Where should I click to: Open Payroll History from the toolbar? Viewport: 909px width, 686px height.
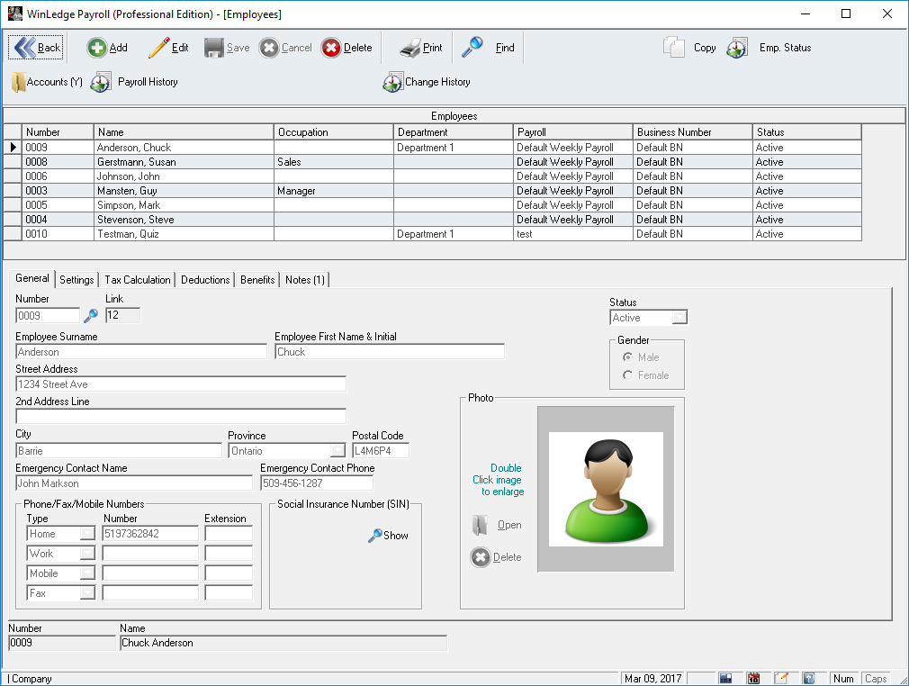coord(101,82)
